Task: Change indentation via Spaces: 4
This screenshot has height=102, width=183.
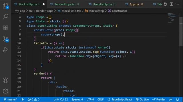Action: point(77,99)
